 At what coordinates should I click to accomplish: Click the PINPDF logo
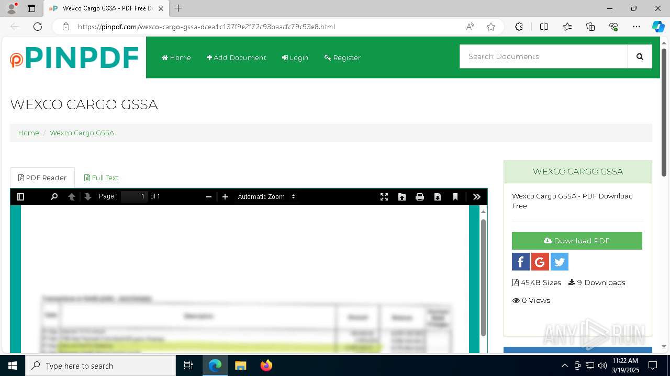(x=74, y=57)
